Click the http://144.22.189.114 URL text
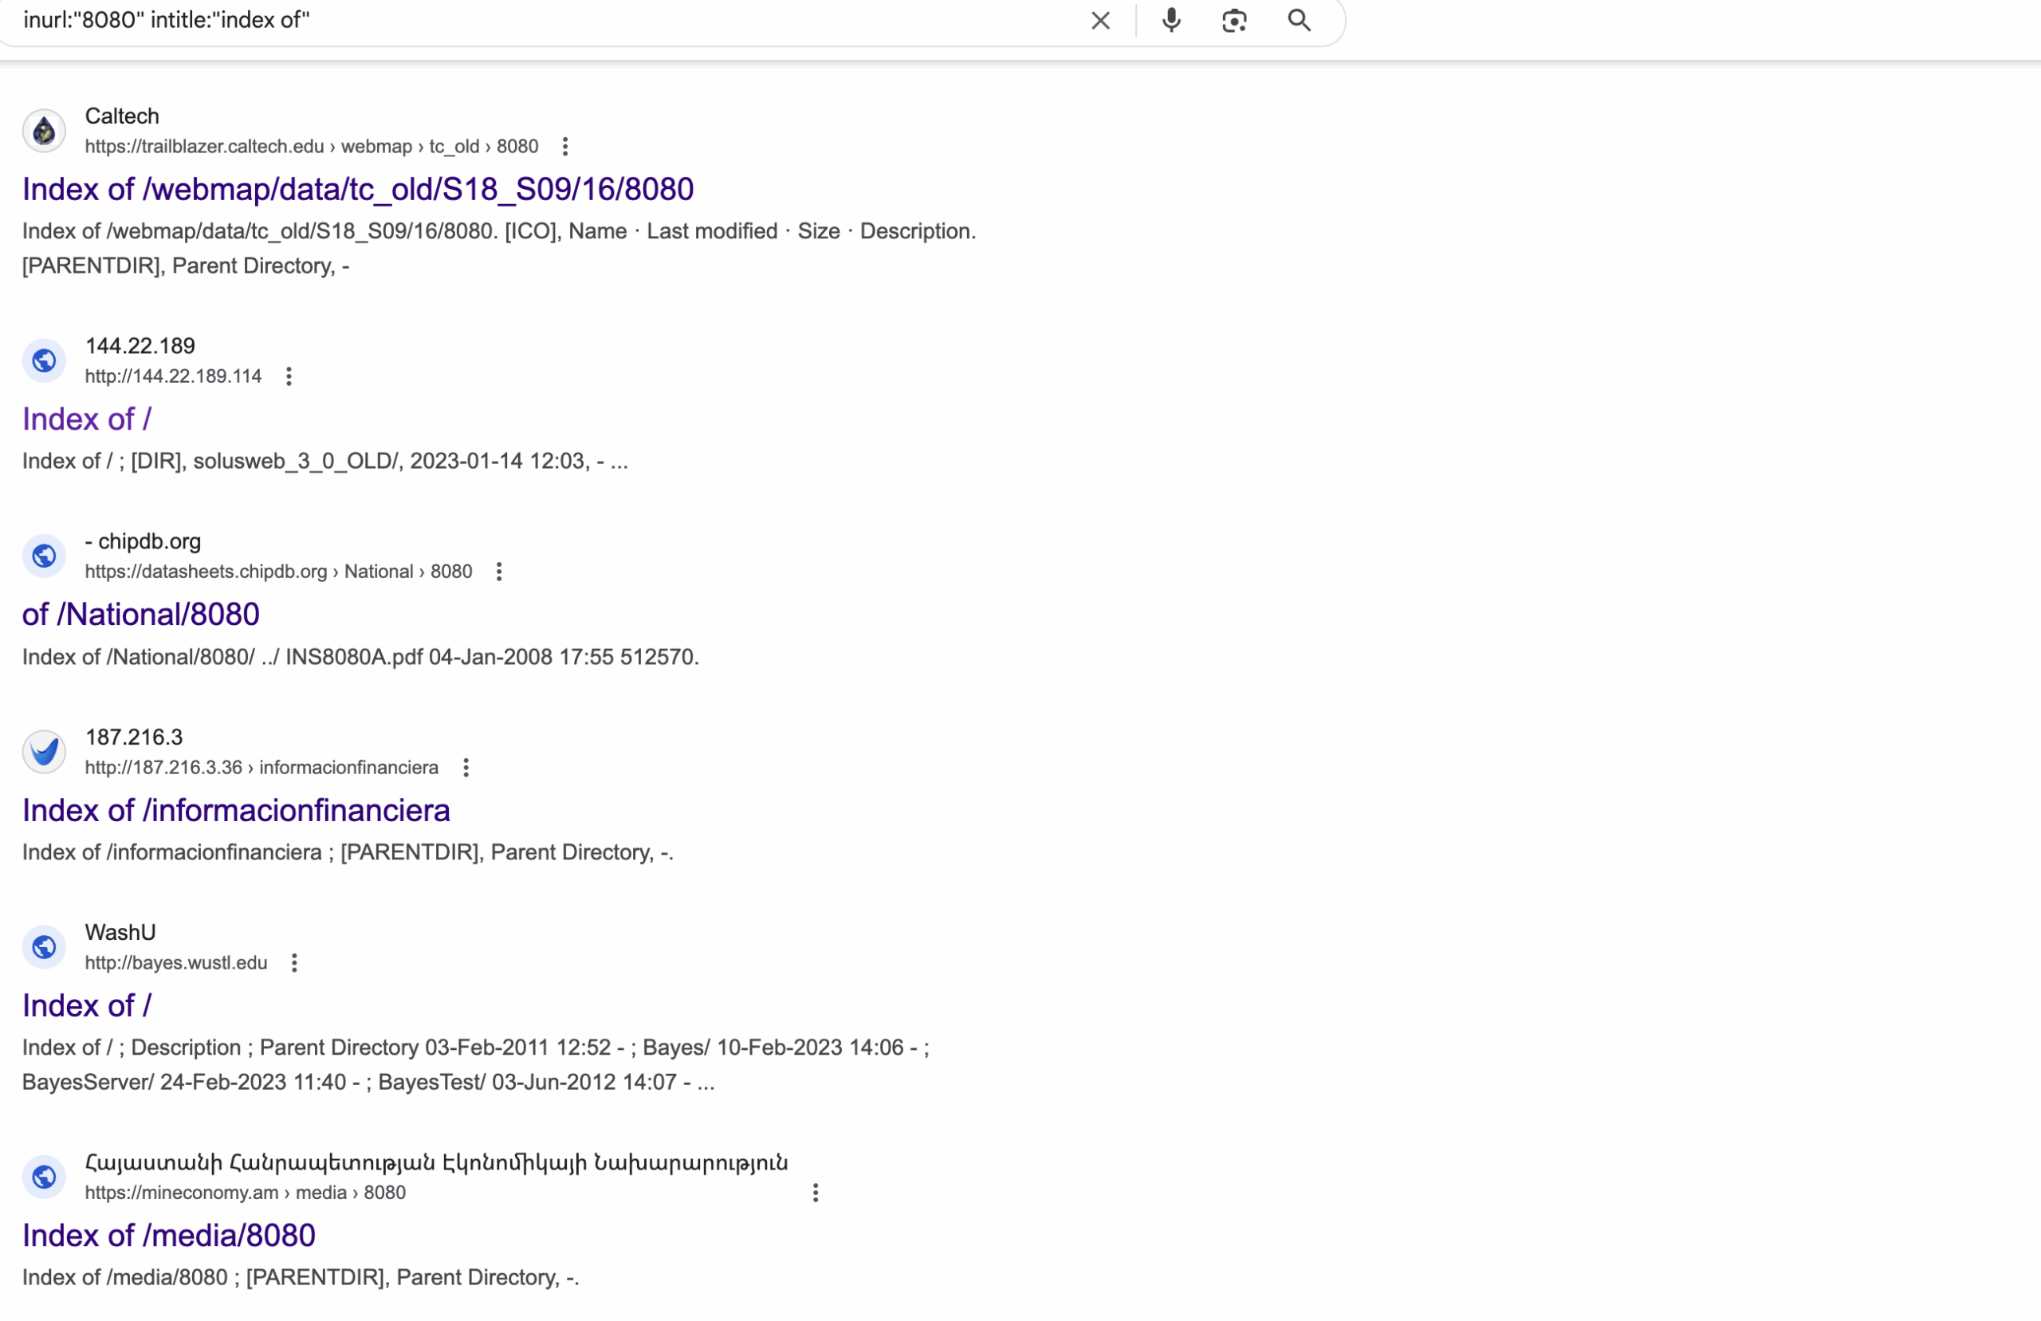 173,376
